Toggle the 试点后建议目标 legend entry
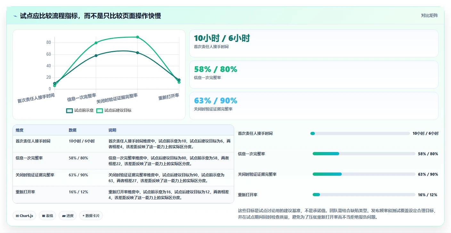Screen dimensions: 451x233 click(x=114, y=110)
